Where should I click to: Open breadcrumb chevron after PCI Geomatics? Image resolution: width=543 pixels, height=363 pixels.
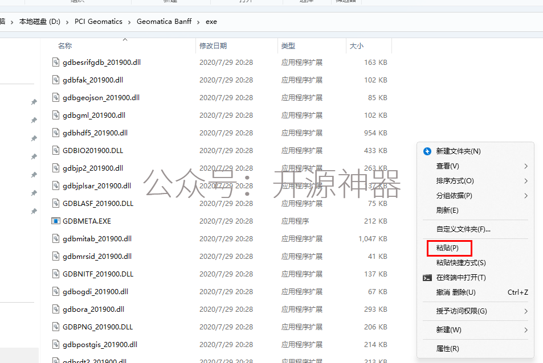(x=129, y=22)
